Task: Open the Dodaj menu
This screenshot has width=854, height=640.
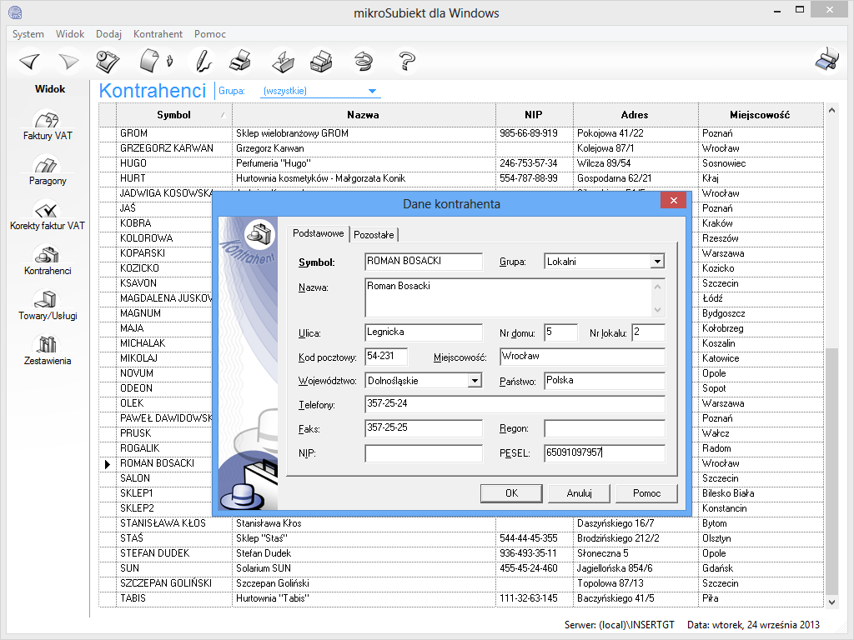Action: [109, 33]
